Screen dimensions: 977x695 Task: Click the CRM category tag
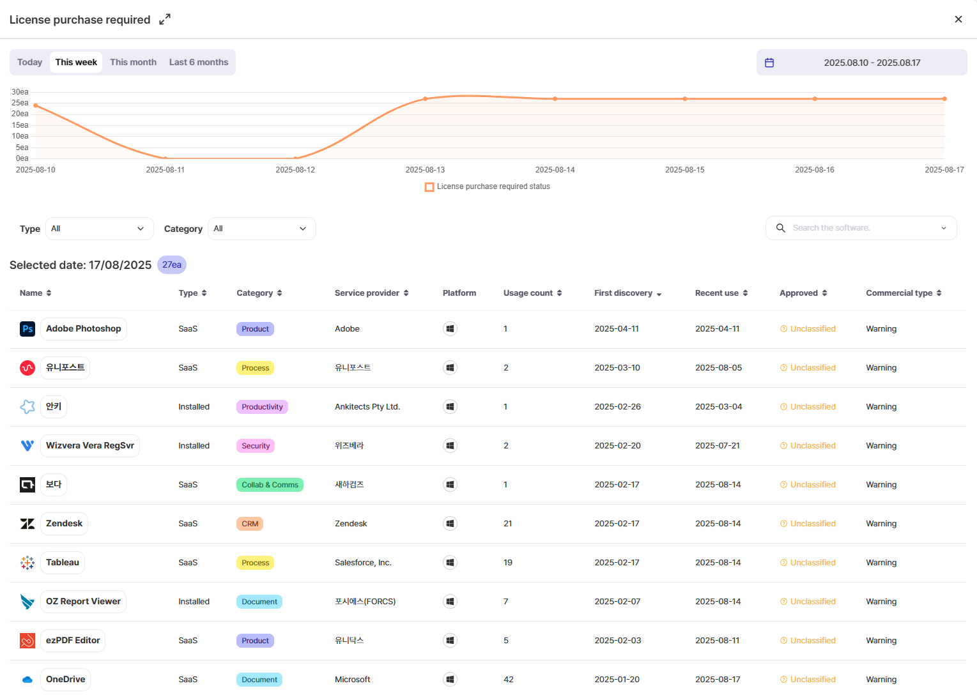250,524
